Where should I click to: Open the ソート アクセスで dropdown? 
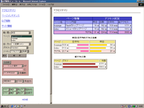click(16, 52)
